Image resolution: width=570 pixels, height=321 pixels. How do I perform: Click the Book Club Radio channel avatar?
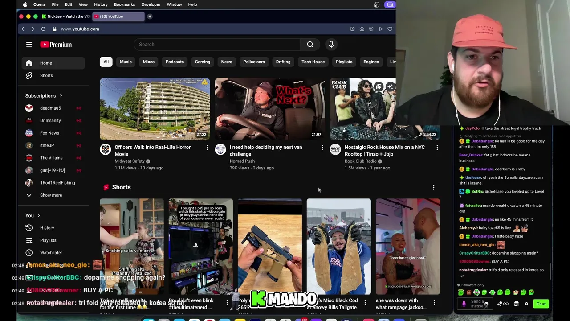(335, 149)
